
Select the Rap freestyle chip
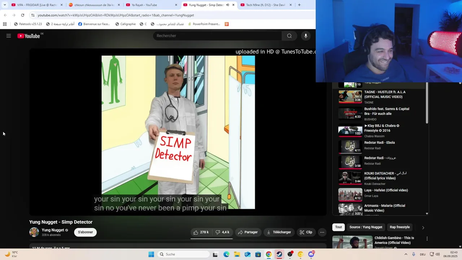(400, 227)
